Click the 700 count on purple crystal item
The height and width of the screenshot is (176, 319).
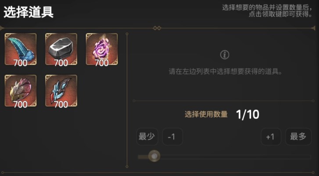coord(101,63)
